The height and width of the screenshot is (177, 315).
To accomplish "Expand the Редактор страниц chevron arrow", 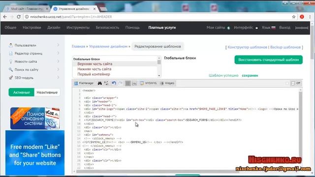I will 58,53.
